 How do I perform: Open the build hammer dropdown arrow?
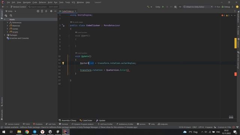pos(151,7)
